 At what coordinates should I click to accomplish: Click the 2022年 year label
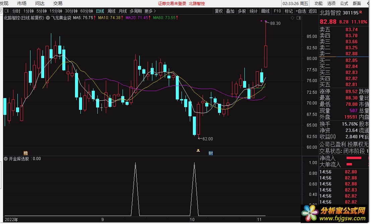coord(11,220)
